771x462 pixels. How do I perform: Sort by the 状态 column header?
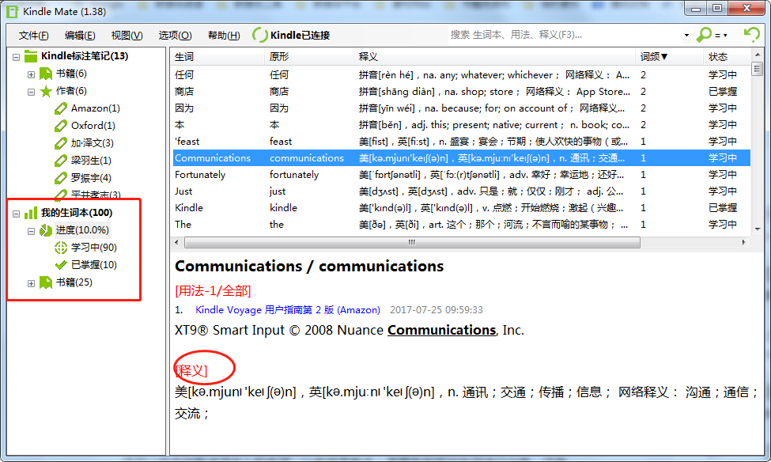728,57
